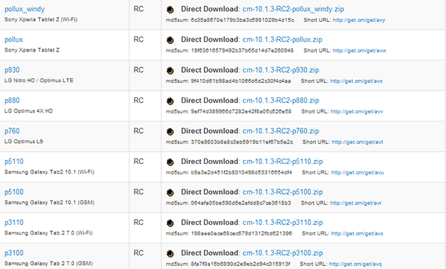This screenshot has width=446, height=269.
Task: Follow short URL http://get.cm/get/avx
Action: click(x=356, y=81)
